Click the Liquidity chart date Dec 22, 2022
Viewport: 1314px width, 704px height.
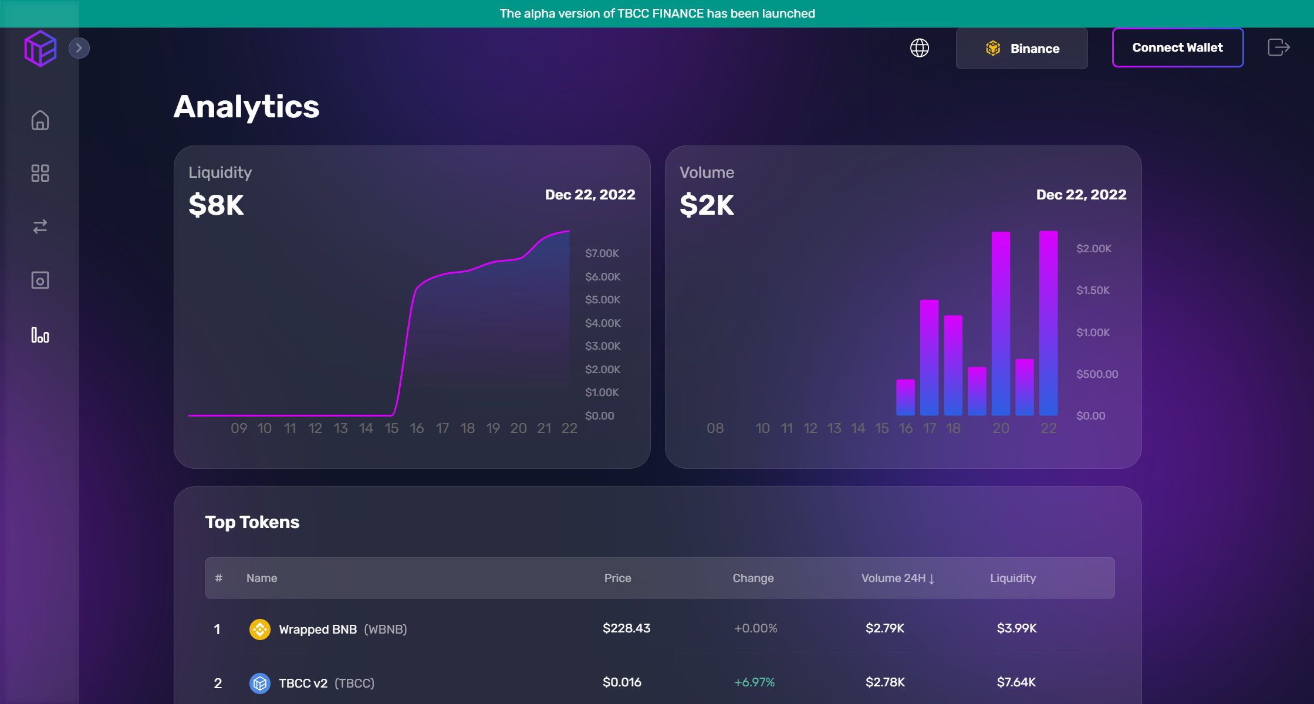pos(590,195)
